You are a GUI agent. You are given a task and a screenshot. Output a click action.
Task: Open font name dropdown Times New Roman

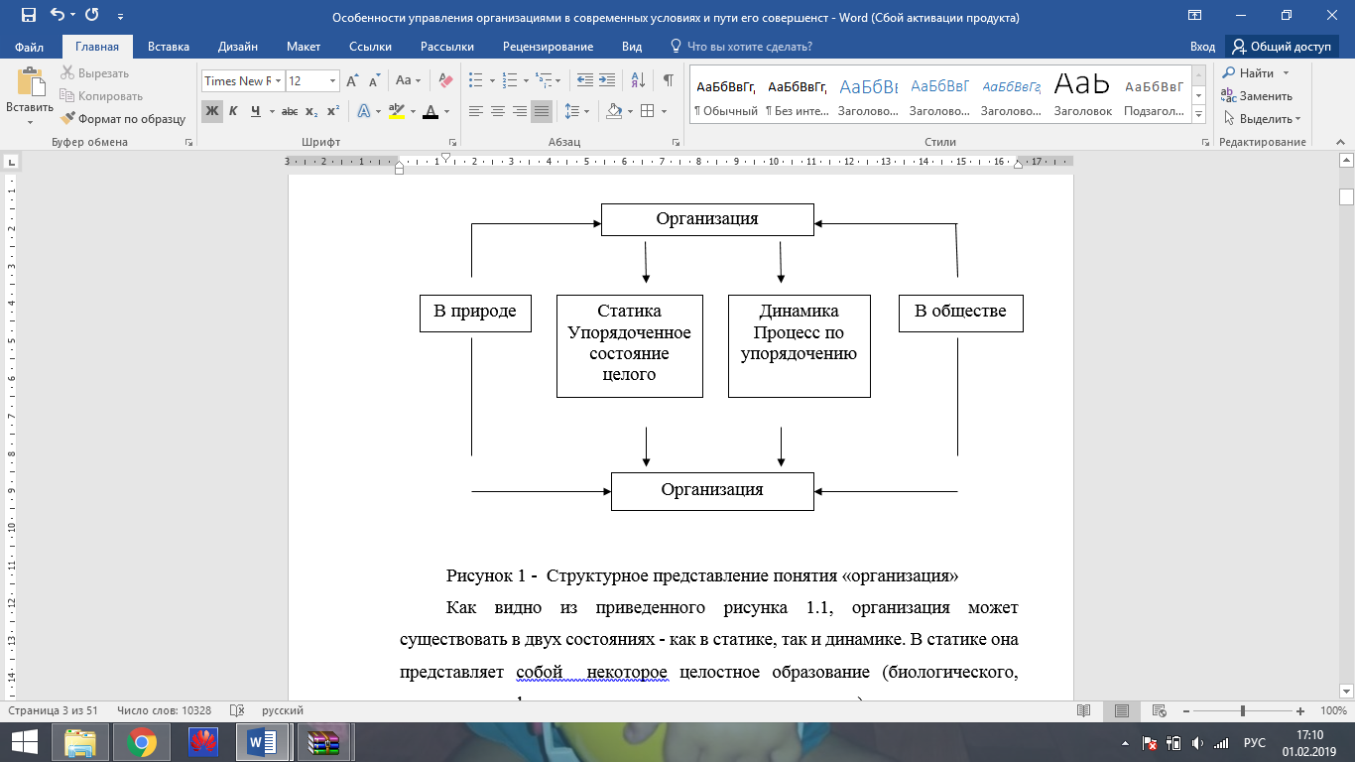click(x=280, y=81)
